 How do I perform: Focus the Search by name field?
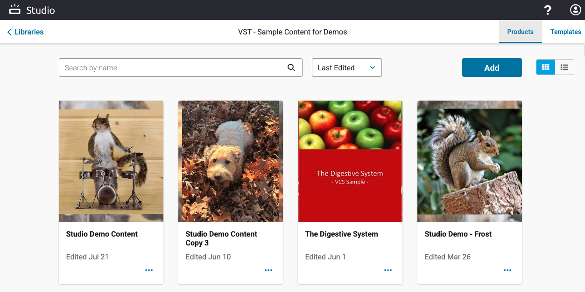click(x=181, y=68)
